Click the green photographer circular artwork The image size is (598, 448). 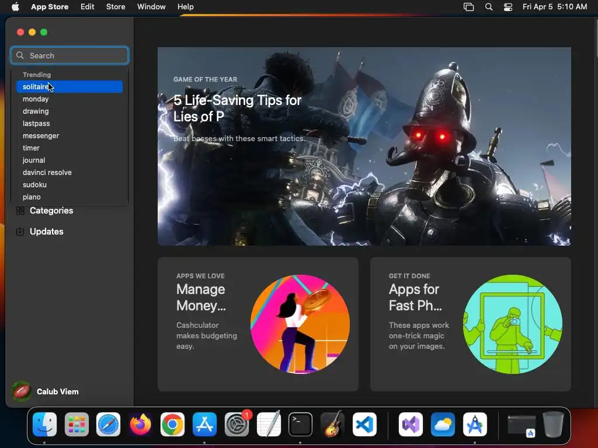pos(513,324)
